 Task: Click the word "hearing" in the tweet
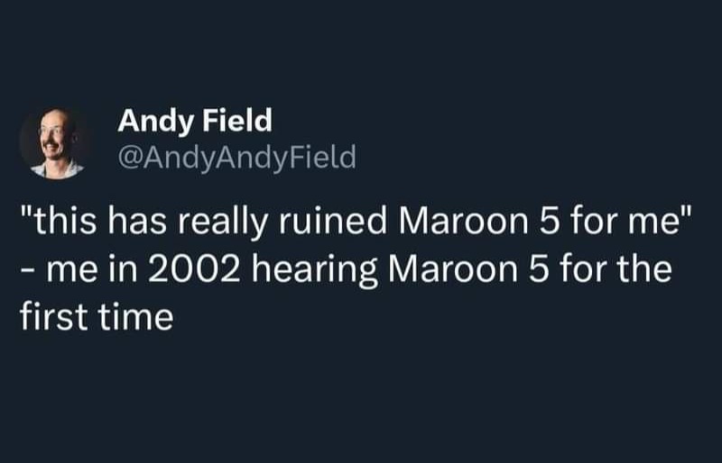click(315, 270)
